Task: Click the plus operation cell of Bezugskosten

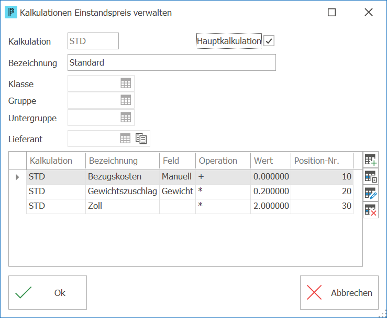Action: coord(223,177)
